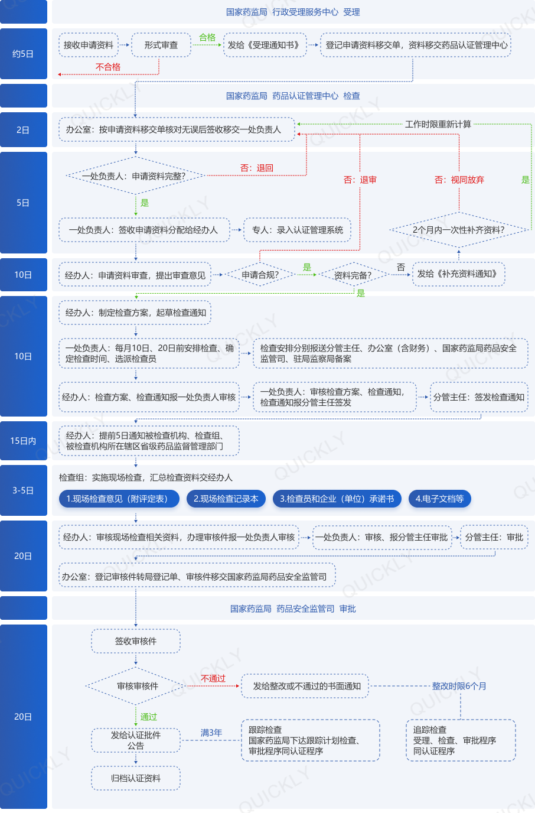The width and height of the screenshot is (535, 813).
Task: Click the 追踪检查 box
Action: (x=461, y=740)
